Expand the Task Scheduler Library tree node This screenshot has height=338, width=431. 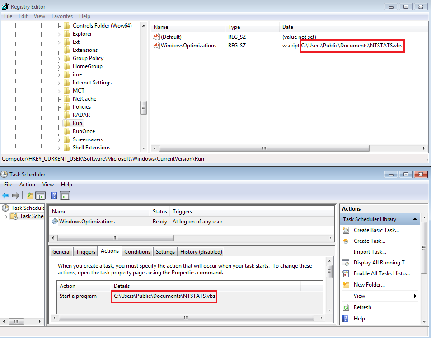tap(6, 217)
